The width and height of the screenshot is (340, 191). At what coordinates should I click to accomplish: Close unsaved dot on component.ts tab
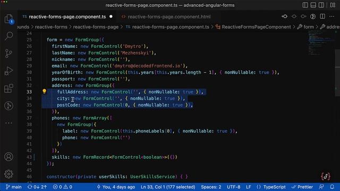(111, 16)
